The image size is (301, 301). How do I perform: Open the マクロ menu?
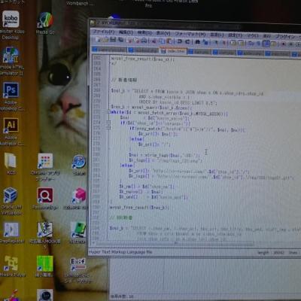tap(253, 35)
